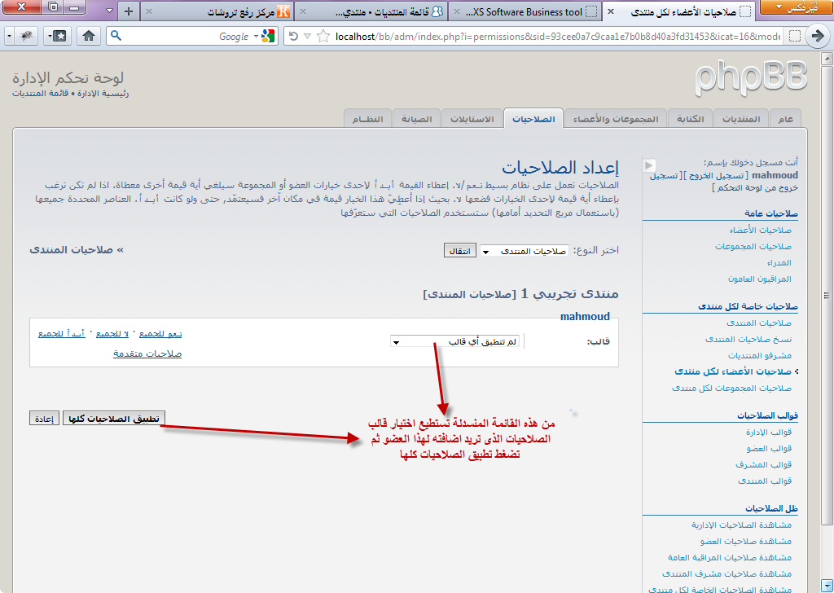Open مشاهدة الصلاحيات الإدارية link
834x593 pixels.
741,525
